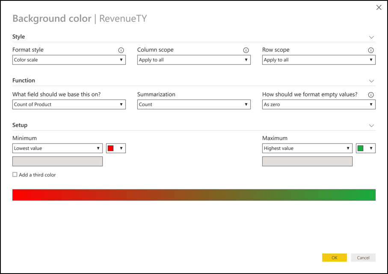
Task: Open the Minimum Lowest value dropdown
Action: coord(57,148)
